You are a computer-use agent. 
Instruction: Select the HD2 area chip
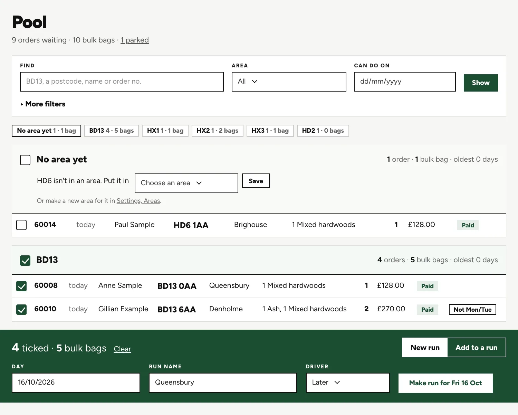click(x=323, y=131)
